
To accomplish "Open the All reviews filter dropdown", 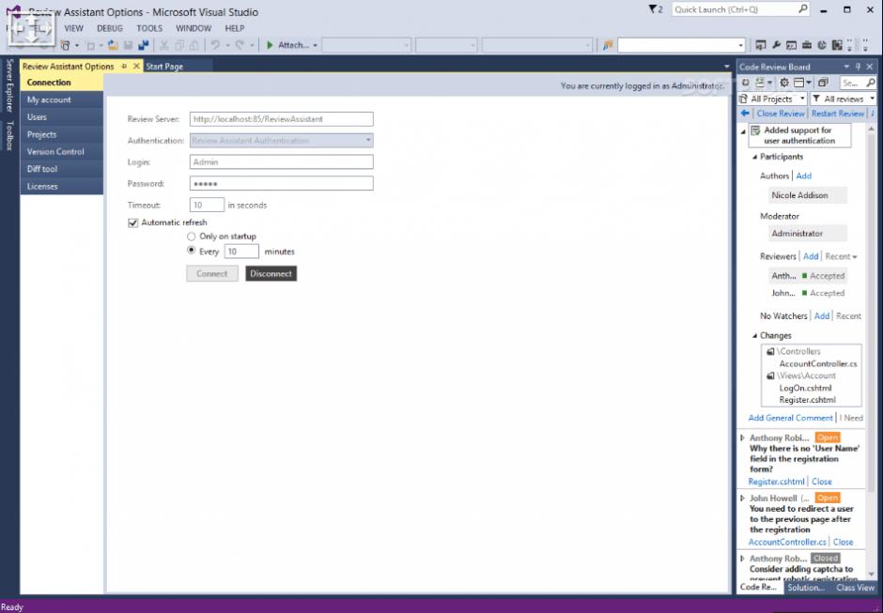I will [844, 99].
